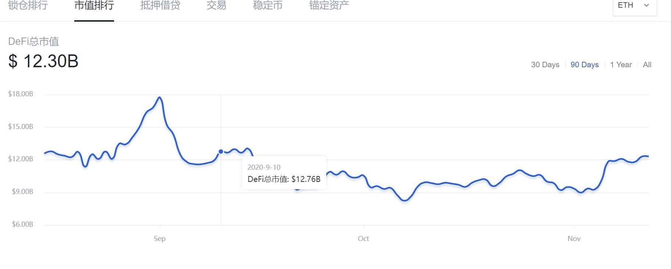Click the Oct label on x-axis
The image size is (671, 269).
[363, 238]
